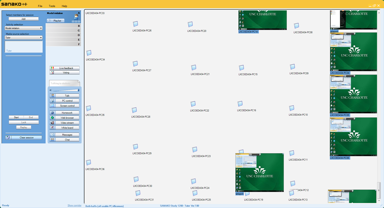The width and height of the screenshot is (384, 208).
Task: Click the Show corridor link
Action: 74,205
